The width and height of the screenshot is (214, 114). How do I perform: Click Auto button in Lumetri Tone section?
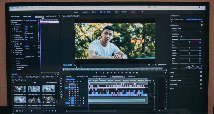(197, 66)
